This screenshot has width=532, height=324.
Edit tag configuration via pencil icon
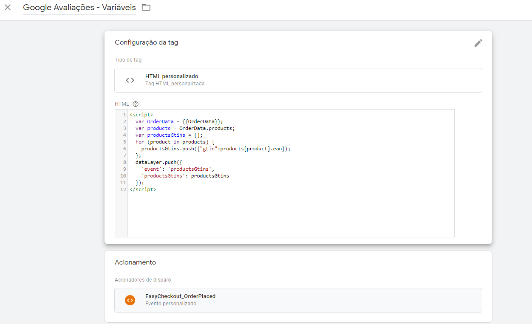pos(478,43)
